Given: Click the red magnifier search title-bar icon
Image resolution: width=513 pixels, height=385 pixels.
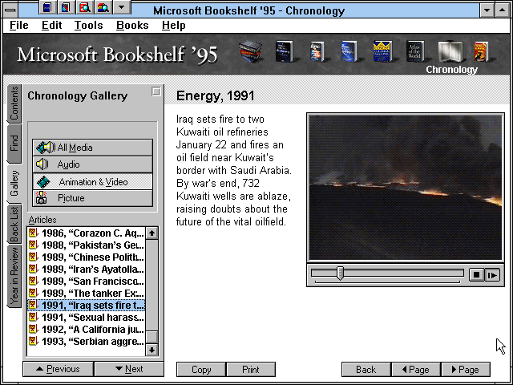Looking at the screenshot, I should [x=84, y=7].
